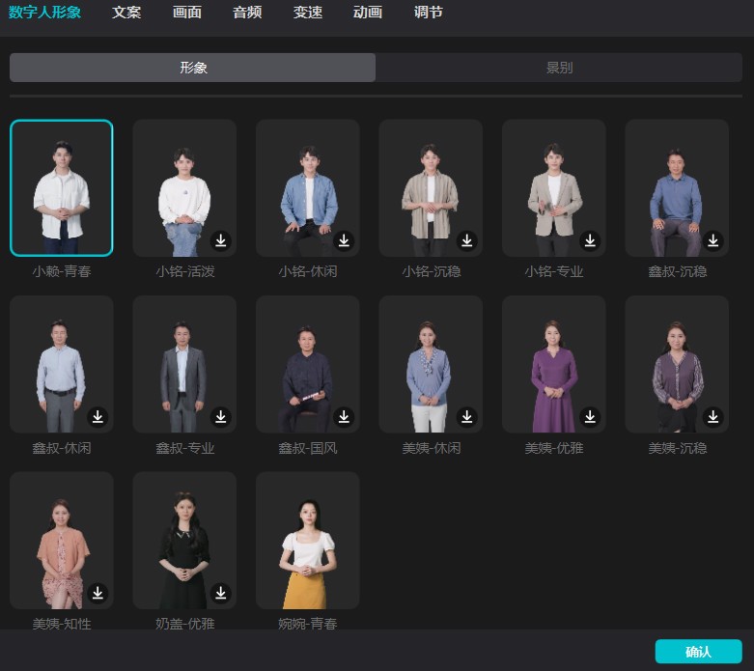Download the 小铭-休闲 avatar
Screen dimensions: 754x671
coord(344,240)
